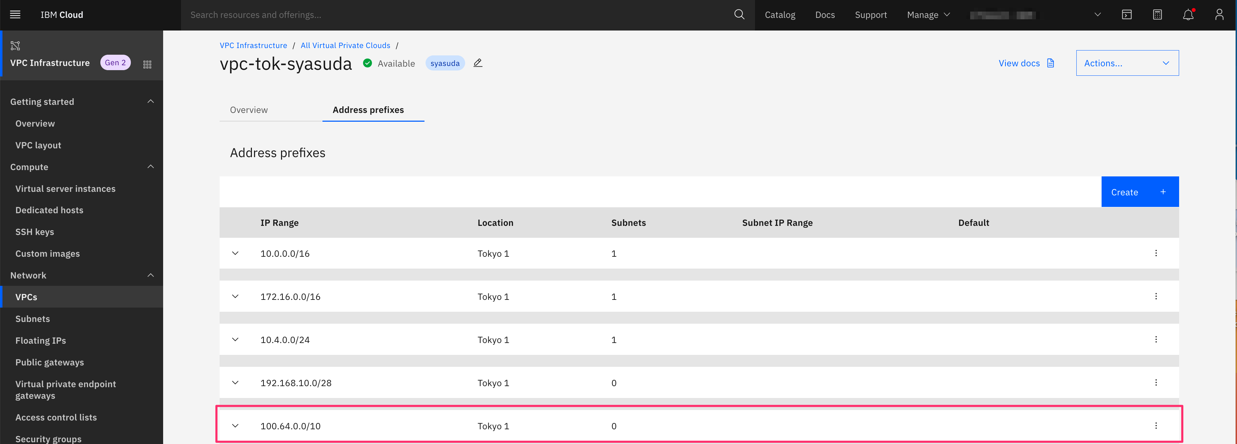Open overflow menu for 10.0.0.0/16 row
The image size is (1237, 444).
pyautogui.click(x=1155, y=253)
